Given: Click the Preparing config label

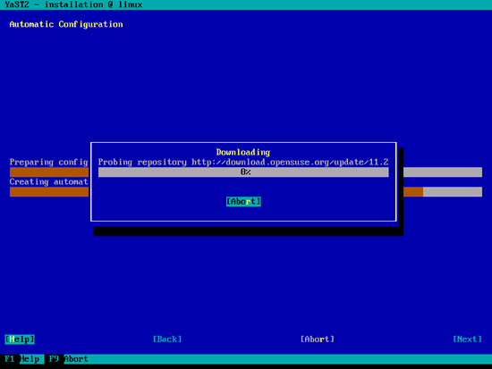Looking at the screenshot, I should [x=48, y=162].
